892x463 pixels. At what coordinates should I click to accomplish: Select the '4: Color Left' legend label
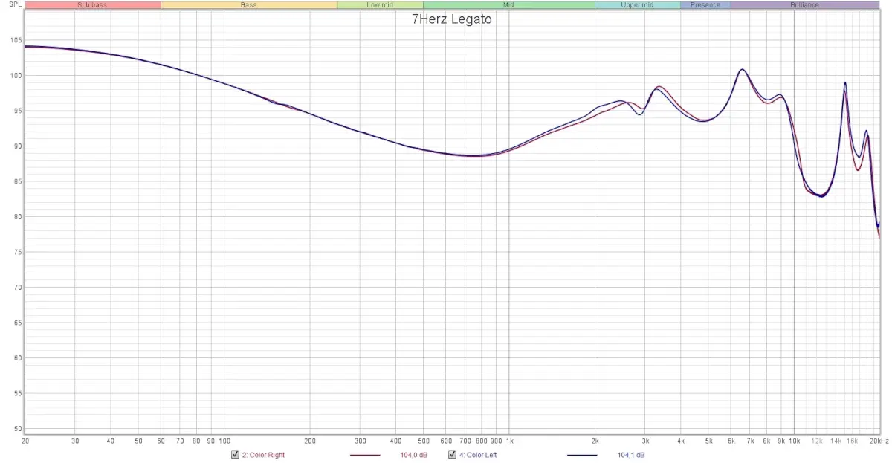478,455
